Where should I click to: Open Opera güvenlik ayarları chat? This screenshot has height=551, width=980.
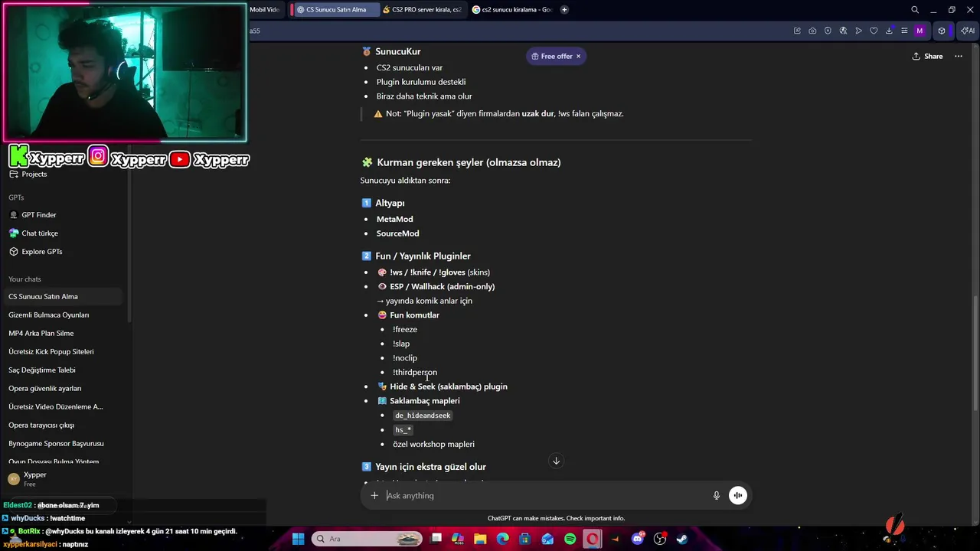[64, 388]
